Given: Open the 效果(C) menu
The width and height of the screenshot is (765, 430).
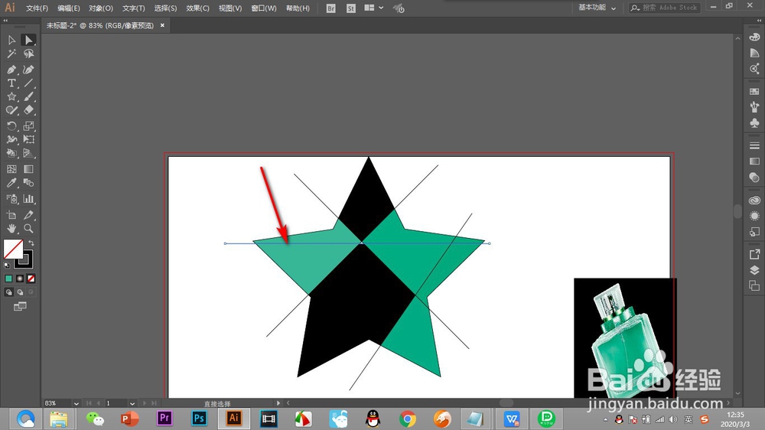Looking at the screenshot, I should [197, 8].
